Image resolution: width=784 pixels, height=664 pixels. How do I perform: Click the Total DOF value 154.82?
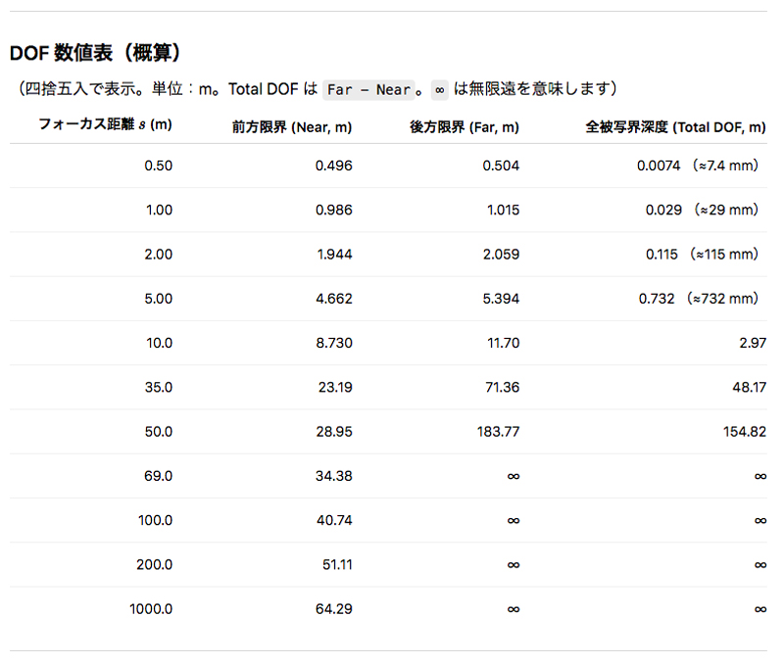click(x=743, y=431)
